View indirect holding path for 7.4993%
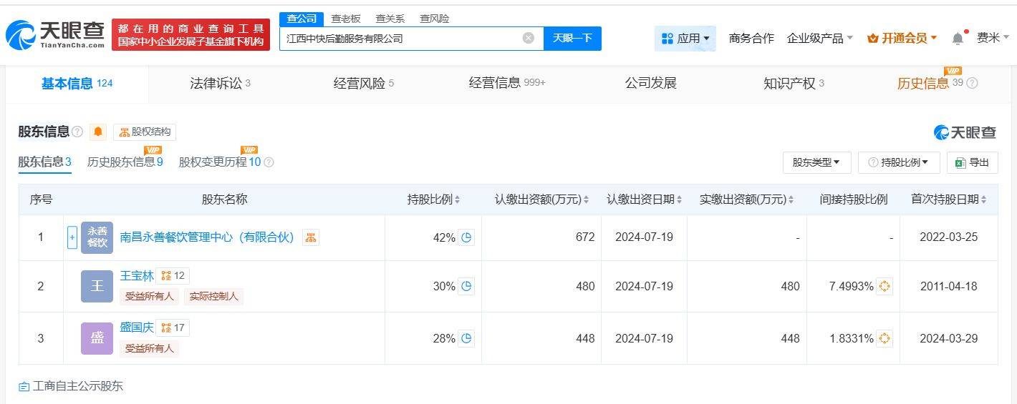This screenshot has width=1017, height=404. click(885, 286)
